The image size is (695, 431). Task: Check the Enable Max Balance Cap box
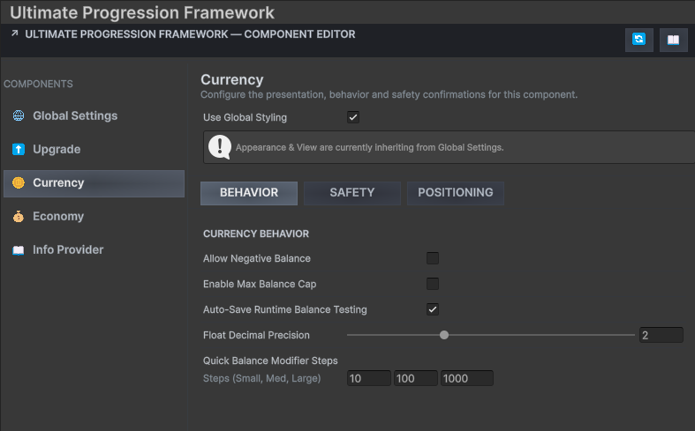[433, 284]
